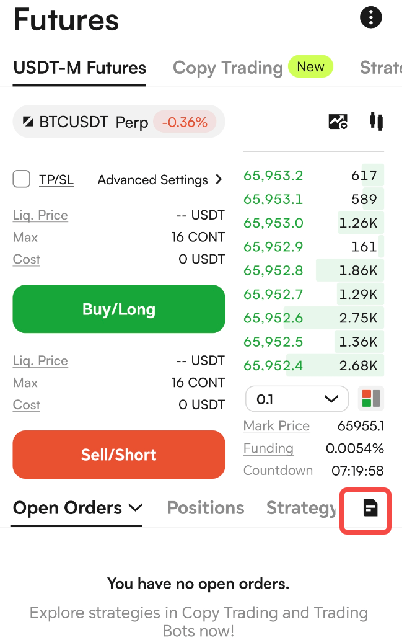The image size is (420, 640).
Task: Open the chart settings icon beside candlesticks
Action: pyautogui.click(x=338, y=122)
